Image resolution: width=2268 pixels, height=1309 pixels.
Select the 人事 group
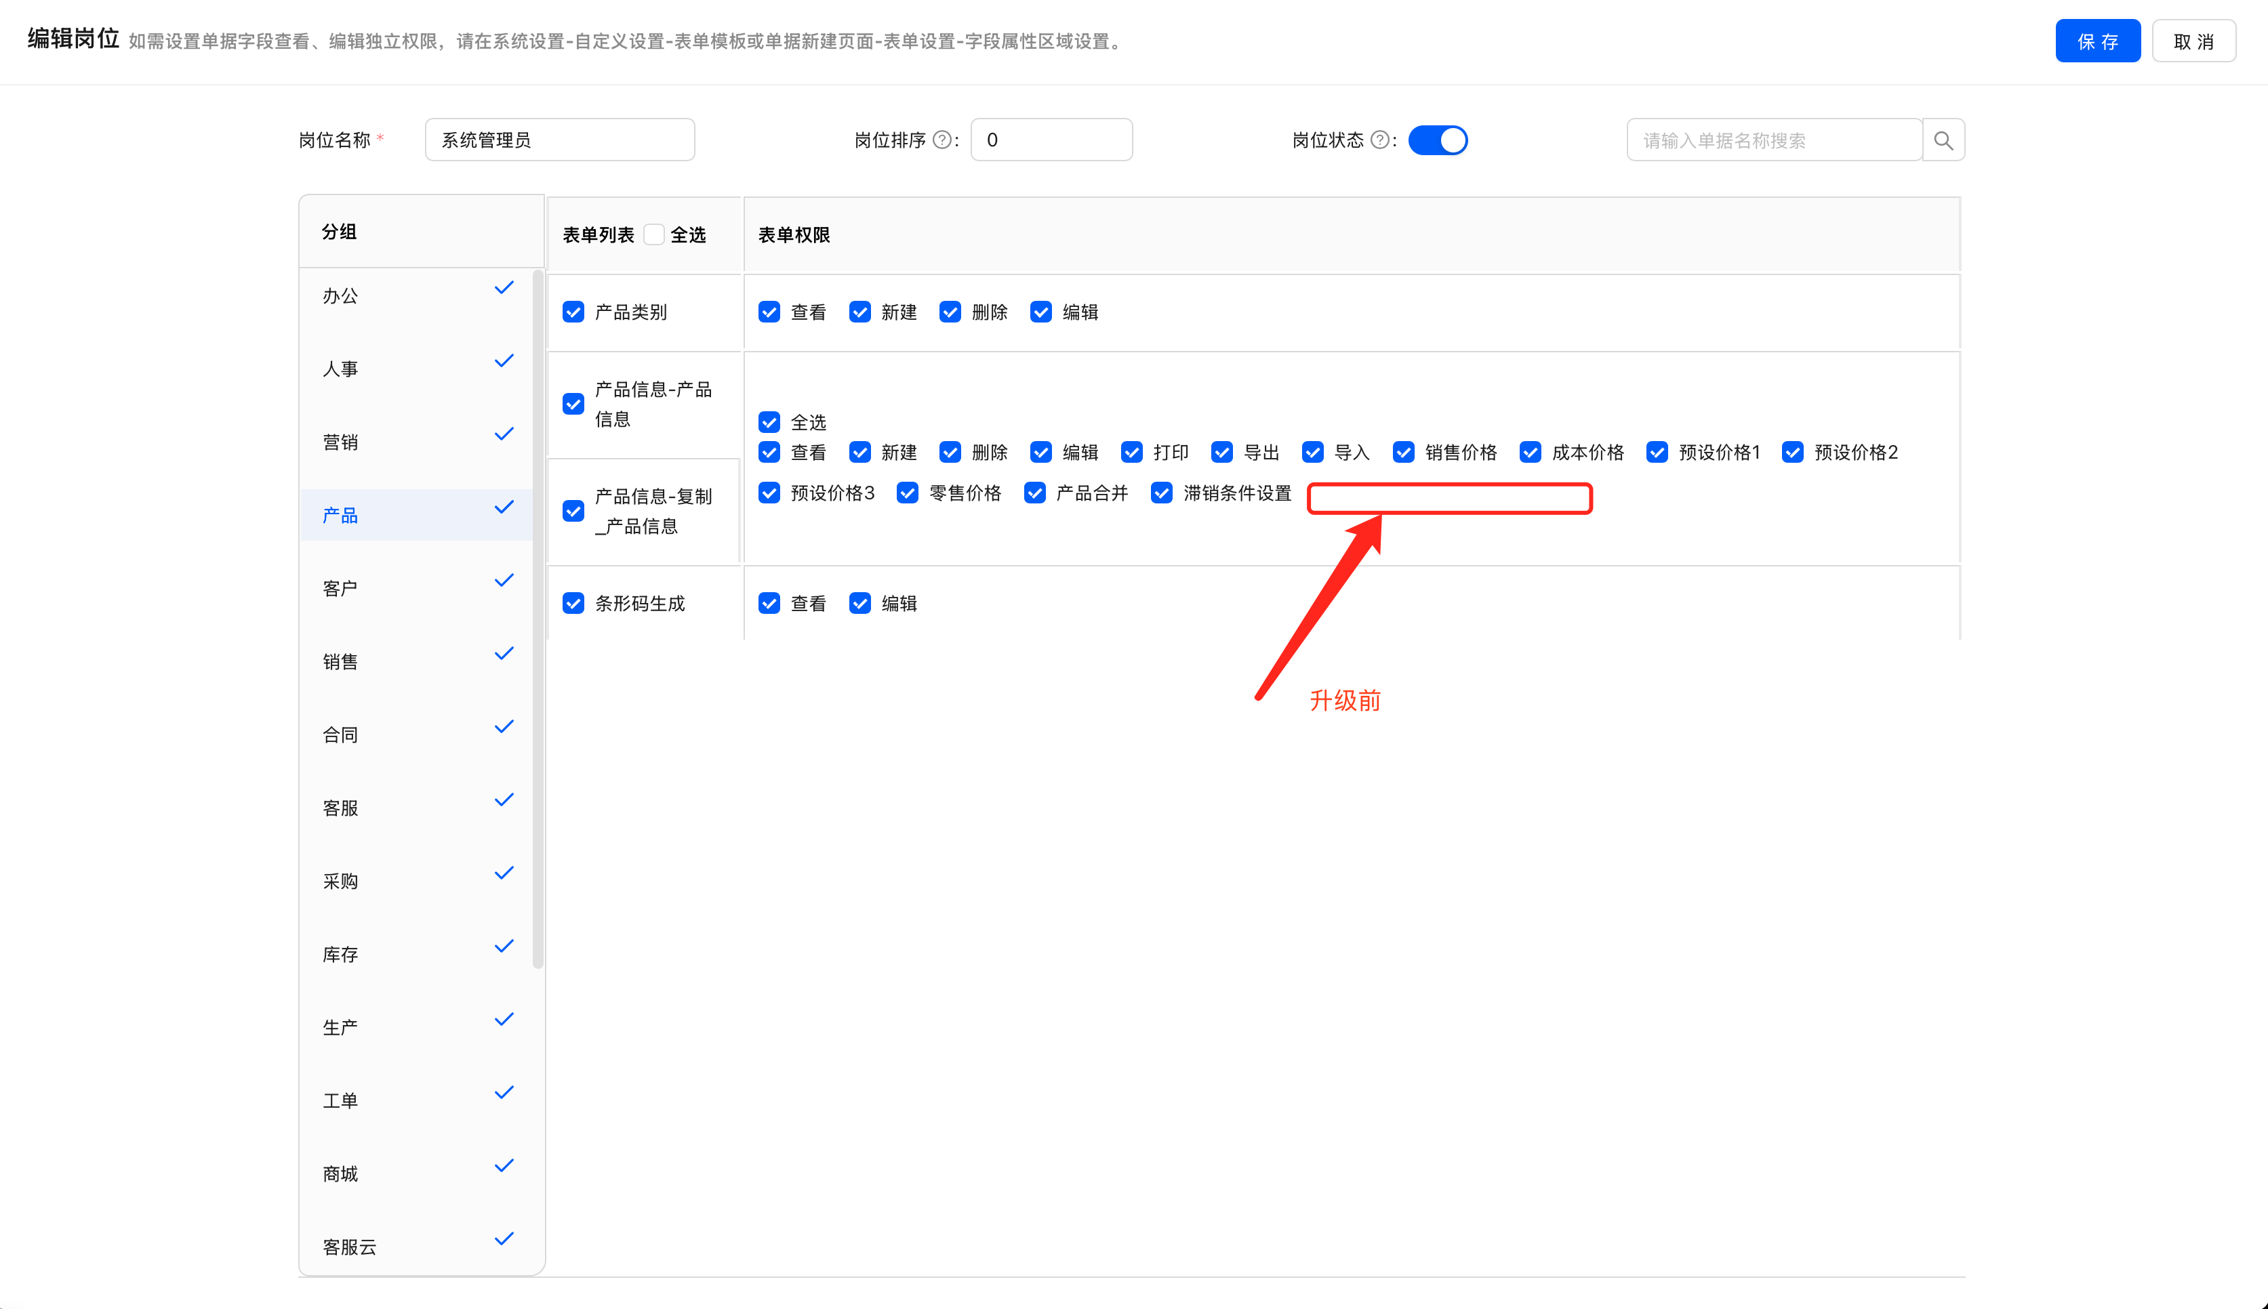pyautogui.click(x=416, y=369)
